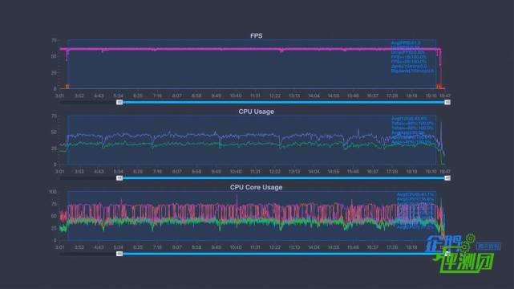Click the 4:43 time label under the CPU Core Usage chart

99,247
